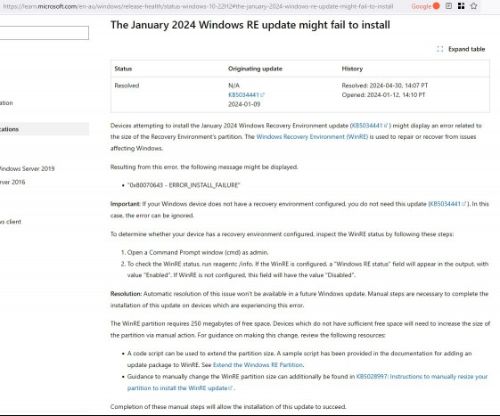Select Windows Server 2019 in the sidebar
The width and height of the screenshot is (500, 416).
27,168
